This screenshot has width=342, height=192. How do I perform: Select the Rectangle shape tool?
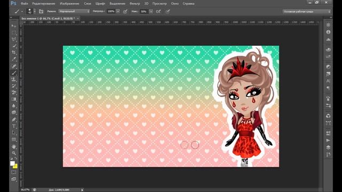click(14, 139)
